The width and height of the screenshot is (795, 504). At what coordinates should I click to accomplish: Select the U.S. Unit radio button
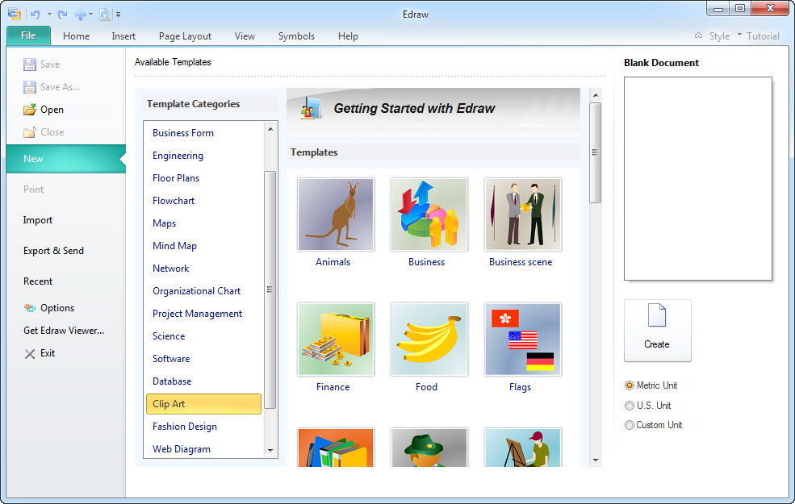630,406
